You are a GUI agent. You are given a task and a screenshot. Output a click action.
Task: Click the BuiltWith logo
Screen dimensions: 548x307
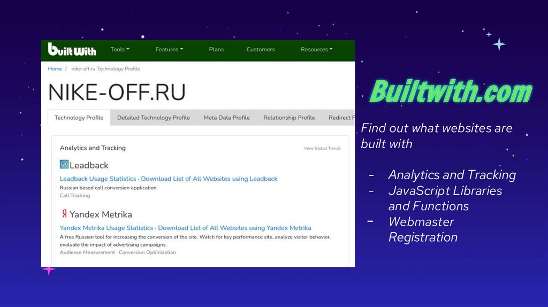(72, 49)
